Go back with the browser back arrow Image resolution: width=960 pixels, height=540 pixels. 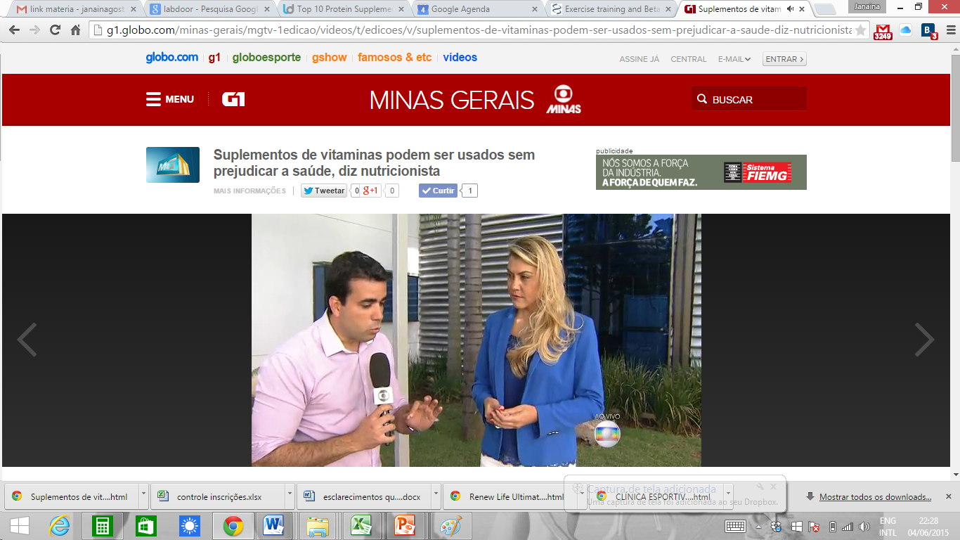point(15,31)
